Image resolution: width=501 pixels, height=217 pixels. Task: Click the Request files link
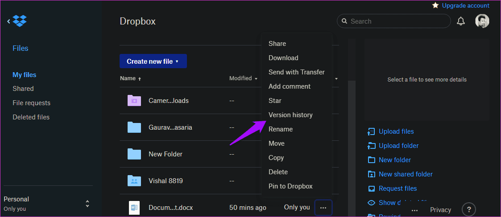click(x=398, y=188)
